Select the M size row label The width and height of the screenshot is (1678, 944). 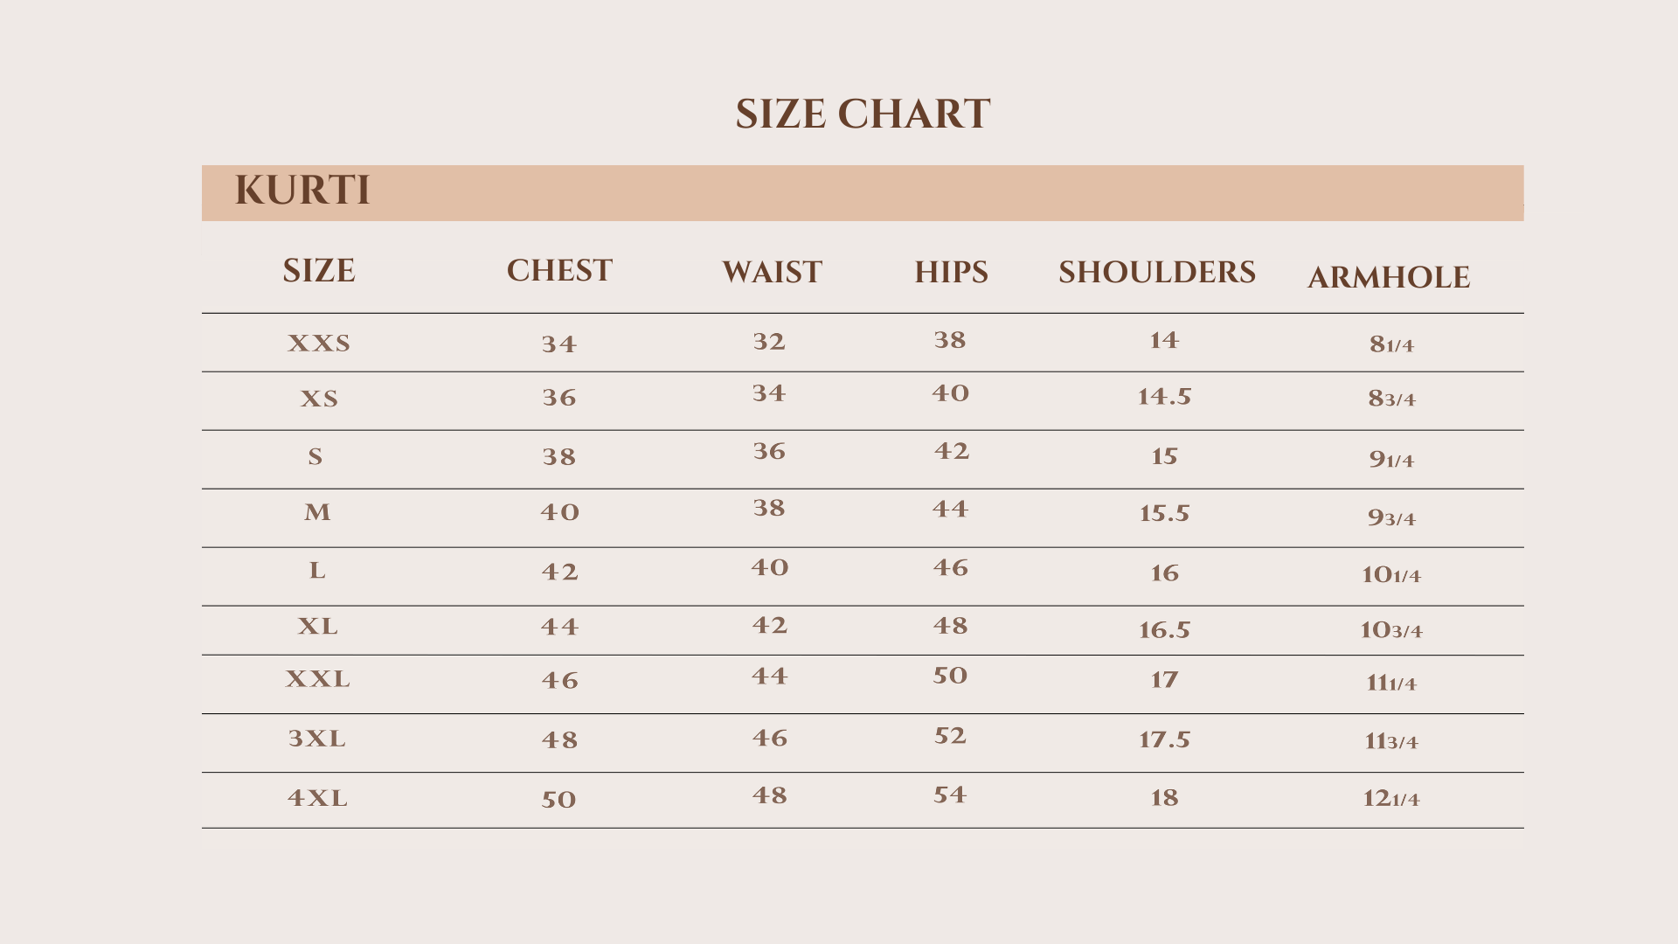coord(317,512)
